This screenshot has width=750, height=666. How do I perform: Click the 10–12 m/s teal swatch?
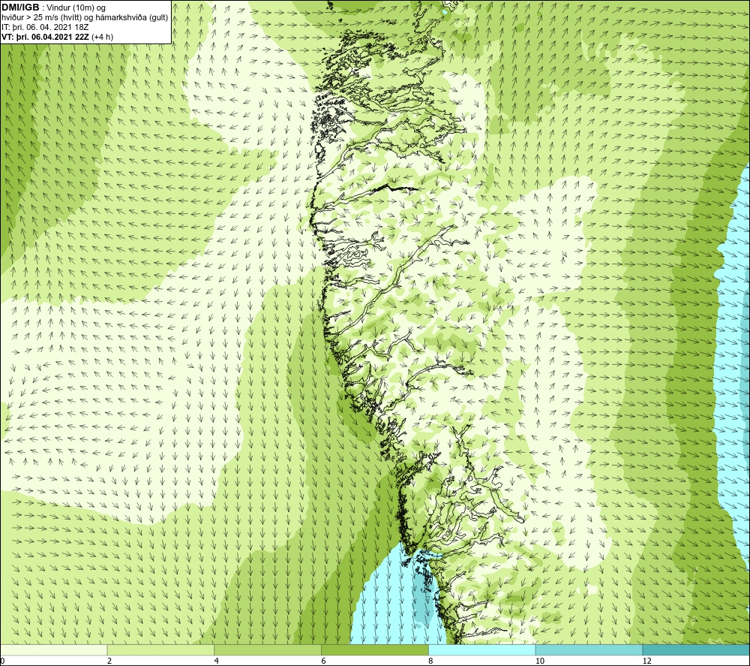589,649
